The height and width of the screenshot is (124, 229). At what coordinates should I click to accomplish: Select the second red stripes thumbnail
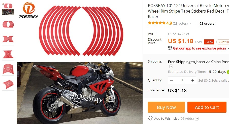click(8, 24)
